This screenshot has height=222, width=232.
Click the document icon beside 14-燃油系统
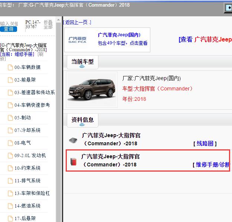[10, 206]
